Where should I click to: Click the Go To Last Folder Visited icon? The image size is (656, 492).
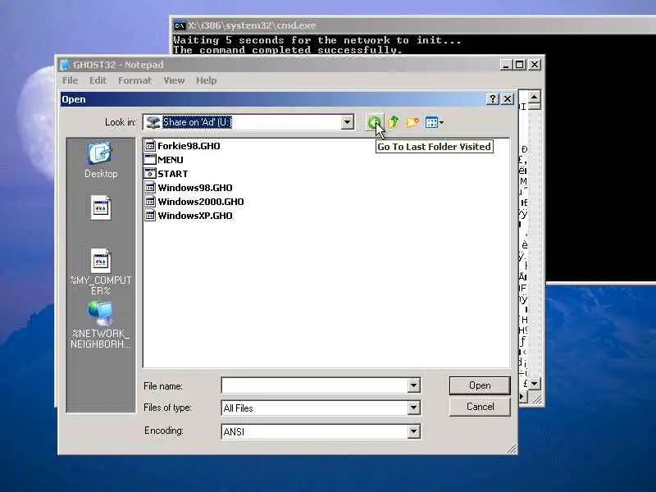tap(374, 122)
